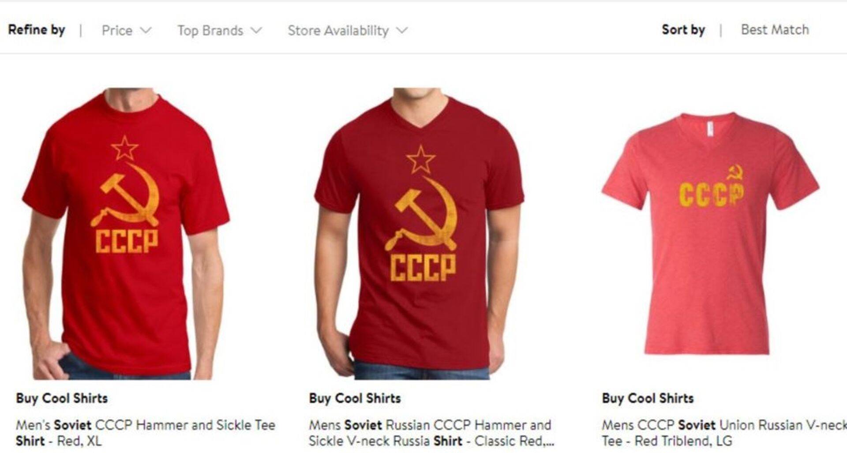Select the Store Availability filter label
847x453 pixels.
coord(338,31)
